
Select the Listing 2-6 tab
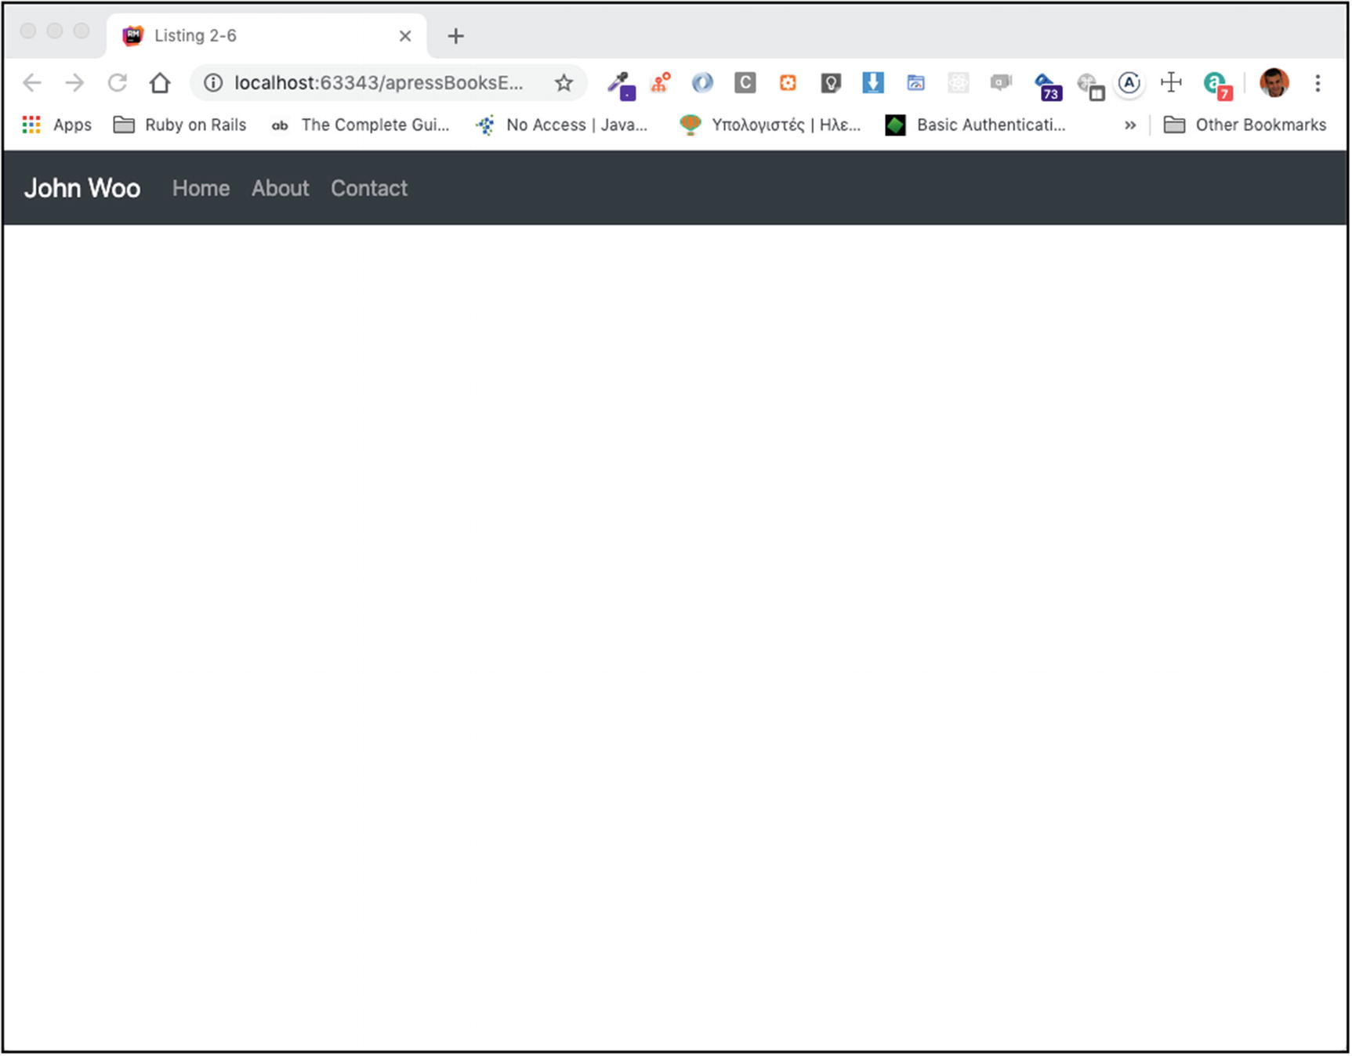pos(259,36)
